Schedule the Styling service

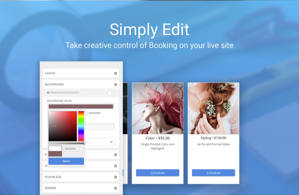(x=213, y=173)
